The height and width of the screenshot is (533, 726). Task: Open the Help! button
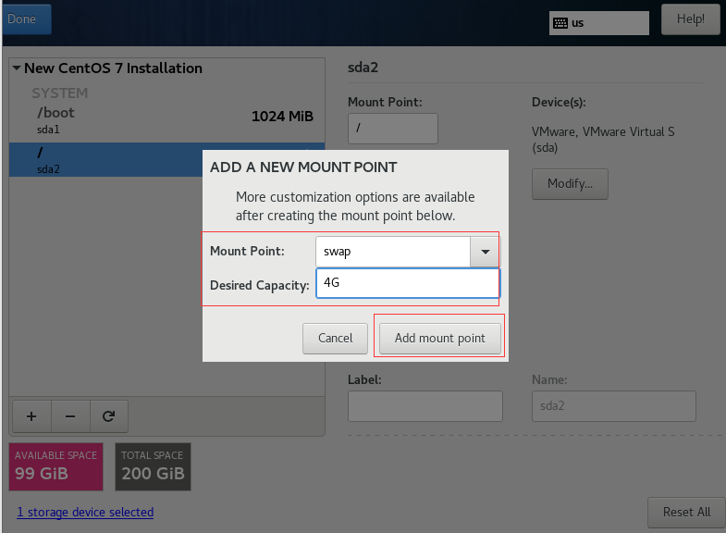[x=690, y=19]
